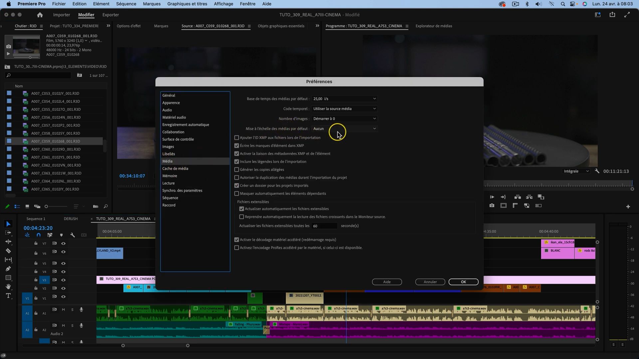Select the Type tool
Viewport: 639px width, 359px height.
point(8,296)
